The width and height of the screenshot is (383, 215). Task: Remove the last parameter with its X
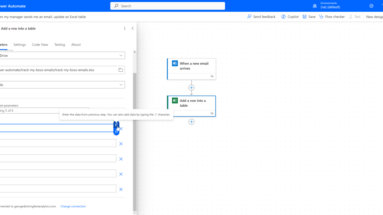[x=121, y=189]
